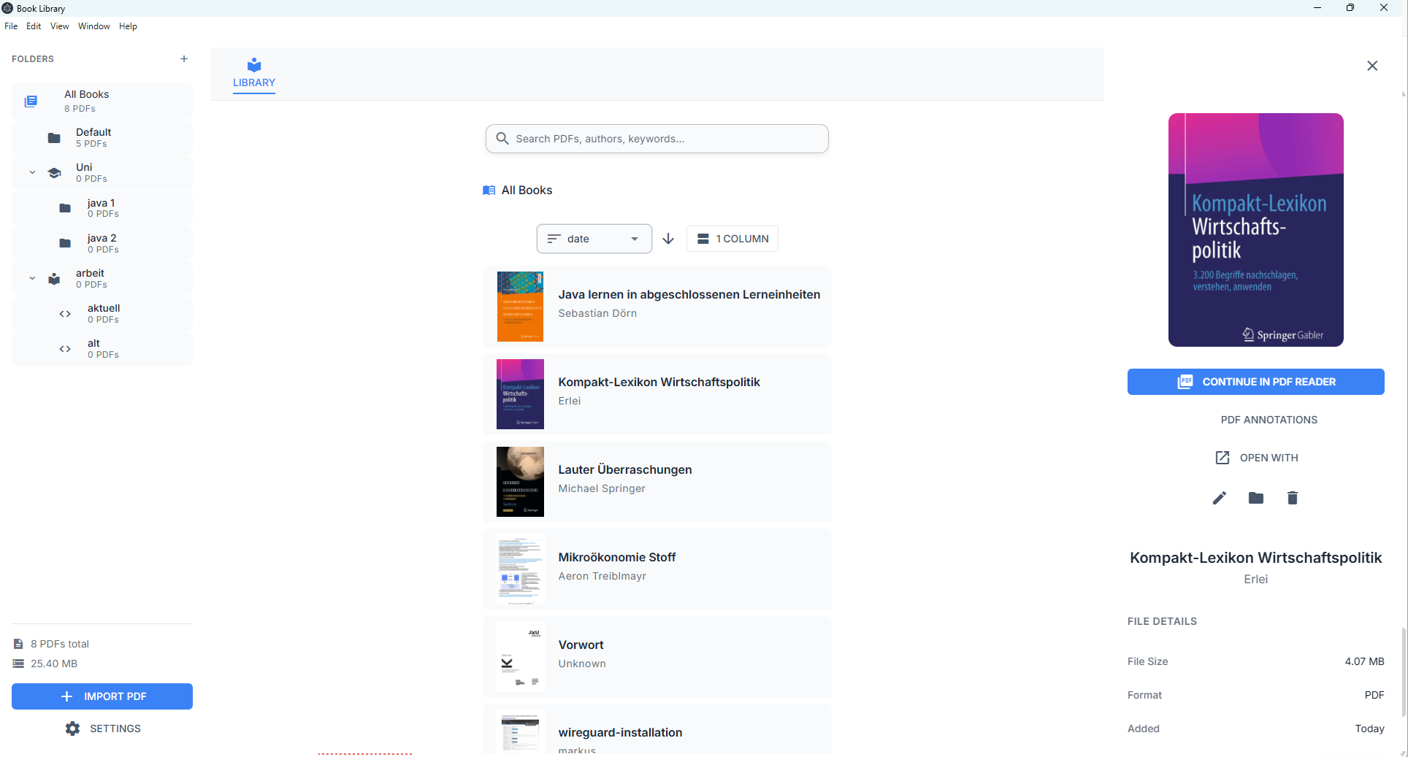Image resolution: width=1408 pixels, height=757 pixels.
Task: Open the File menu
Action: coord(11,26)
